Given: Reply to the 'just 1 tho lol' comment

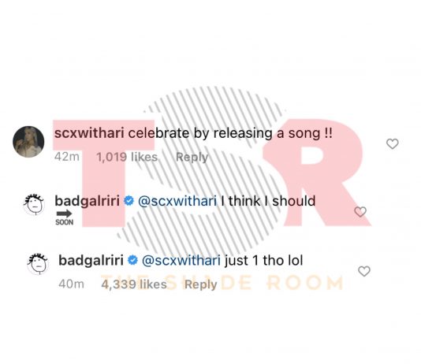Looking at the screenshot, I should (201, 284).
